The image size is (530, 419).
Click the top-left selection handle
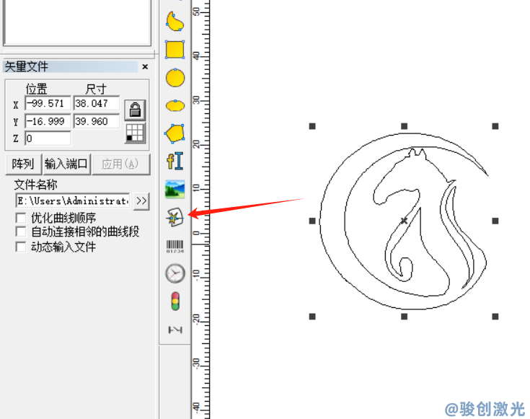tap(312, 126)
